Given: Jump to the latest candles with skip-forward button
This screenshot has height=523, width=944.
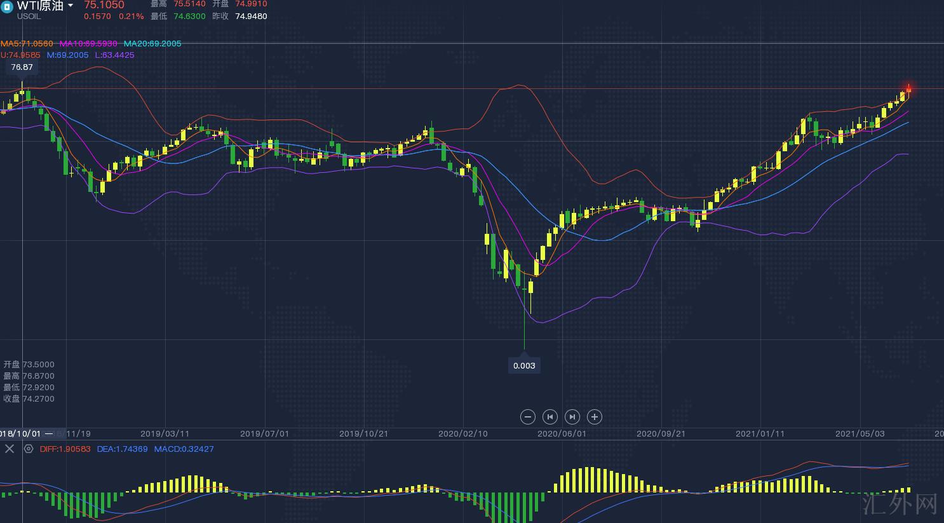Looking at the screenshot, I should click(x=572, y=417).
